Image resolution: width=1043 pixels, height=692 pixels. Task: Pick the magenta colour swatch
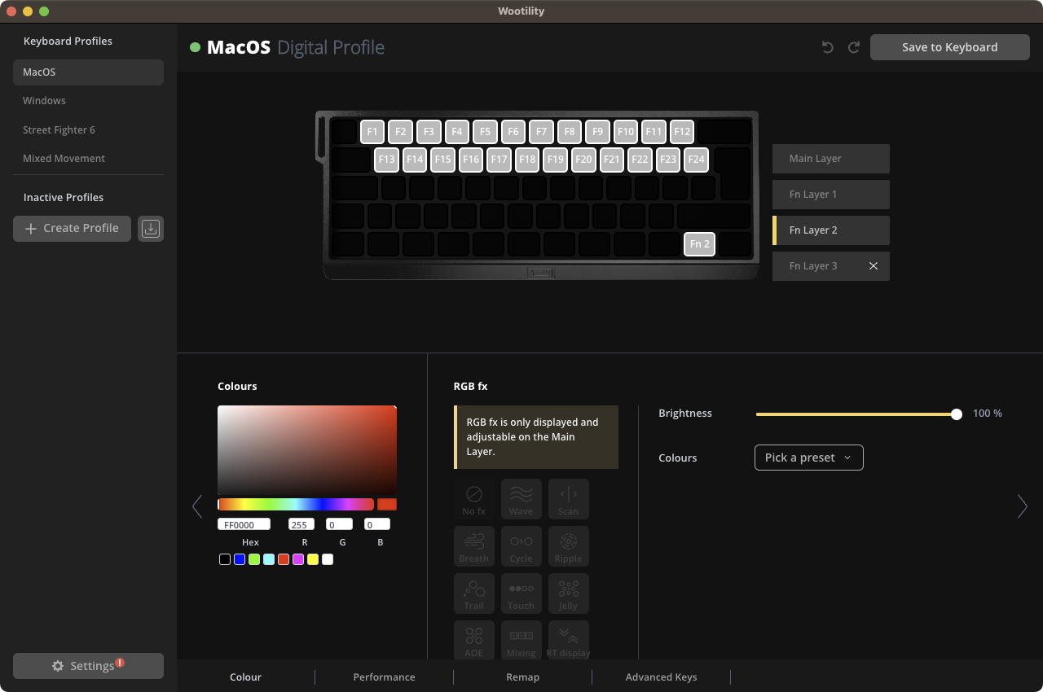298,559
